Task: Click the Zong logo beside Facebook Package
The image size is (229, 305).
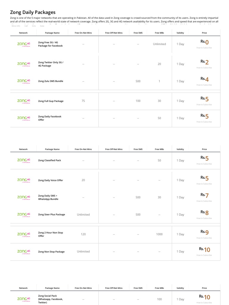Action: (x=24, y=44)
